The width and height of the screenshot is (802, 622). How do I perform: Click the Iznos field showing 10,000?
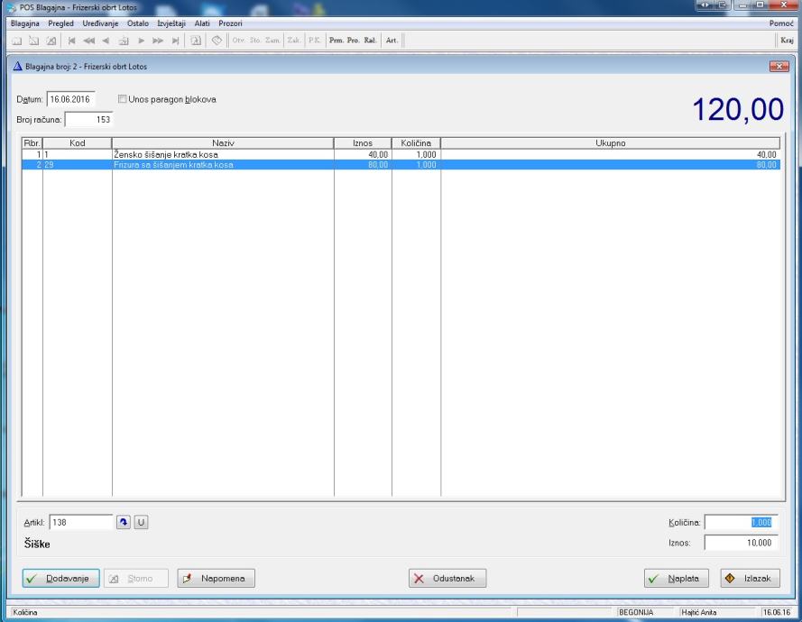pos(742,543)
